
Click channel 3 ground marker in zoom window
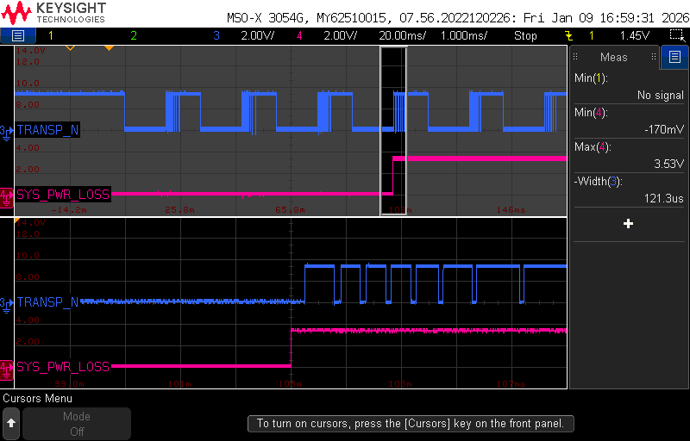coord(7,304)
